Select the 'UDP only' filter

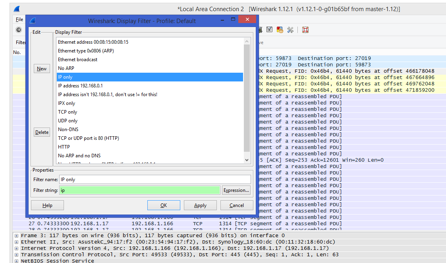coord(150,121)
